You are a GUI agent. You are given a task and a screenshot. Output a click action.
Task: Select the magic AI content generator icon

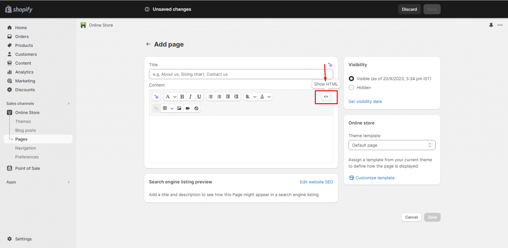point(156,96)
